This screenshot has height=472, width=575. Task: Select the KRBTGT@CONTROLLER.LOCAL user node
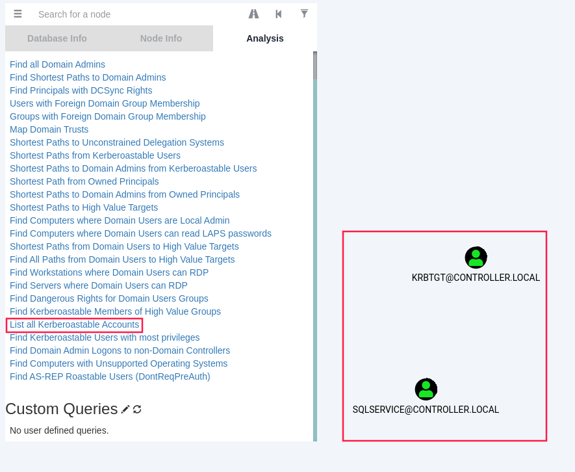point(476,258)
